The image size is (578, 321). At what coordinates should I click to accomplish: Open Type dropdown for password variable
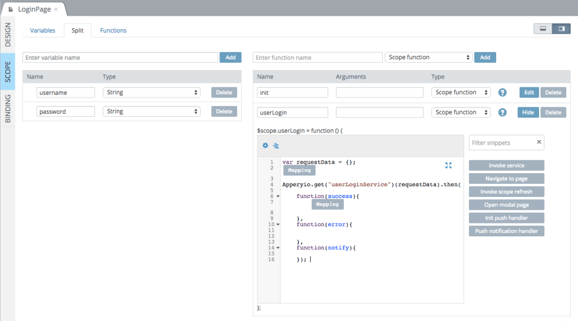point(151,112)
